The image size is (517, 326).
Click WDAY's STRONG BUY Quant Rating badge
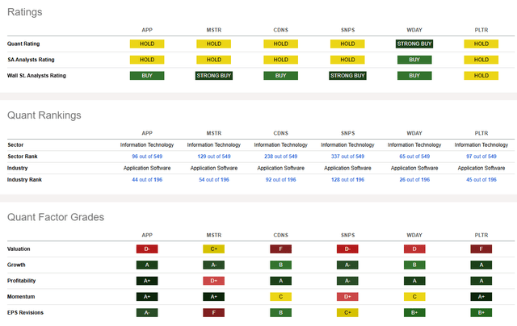[414, 44]
